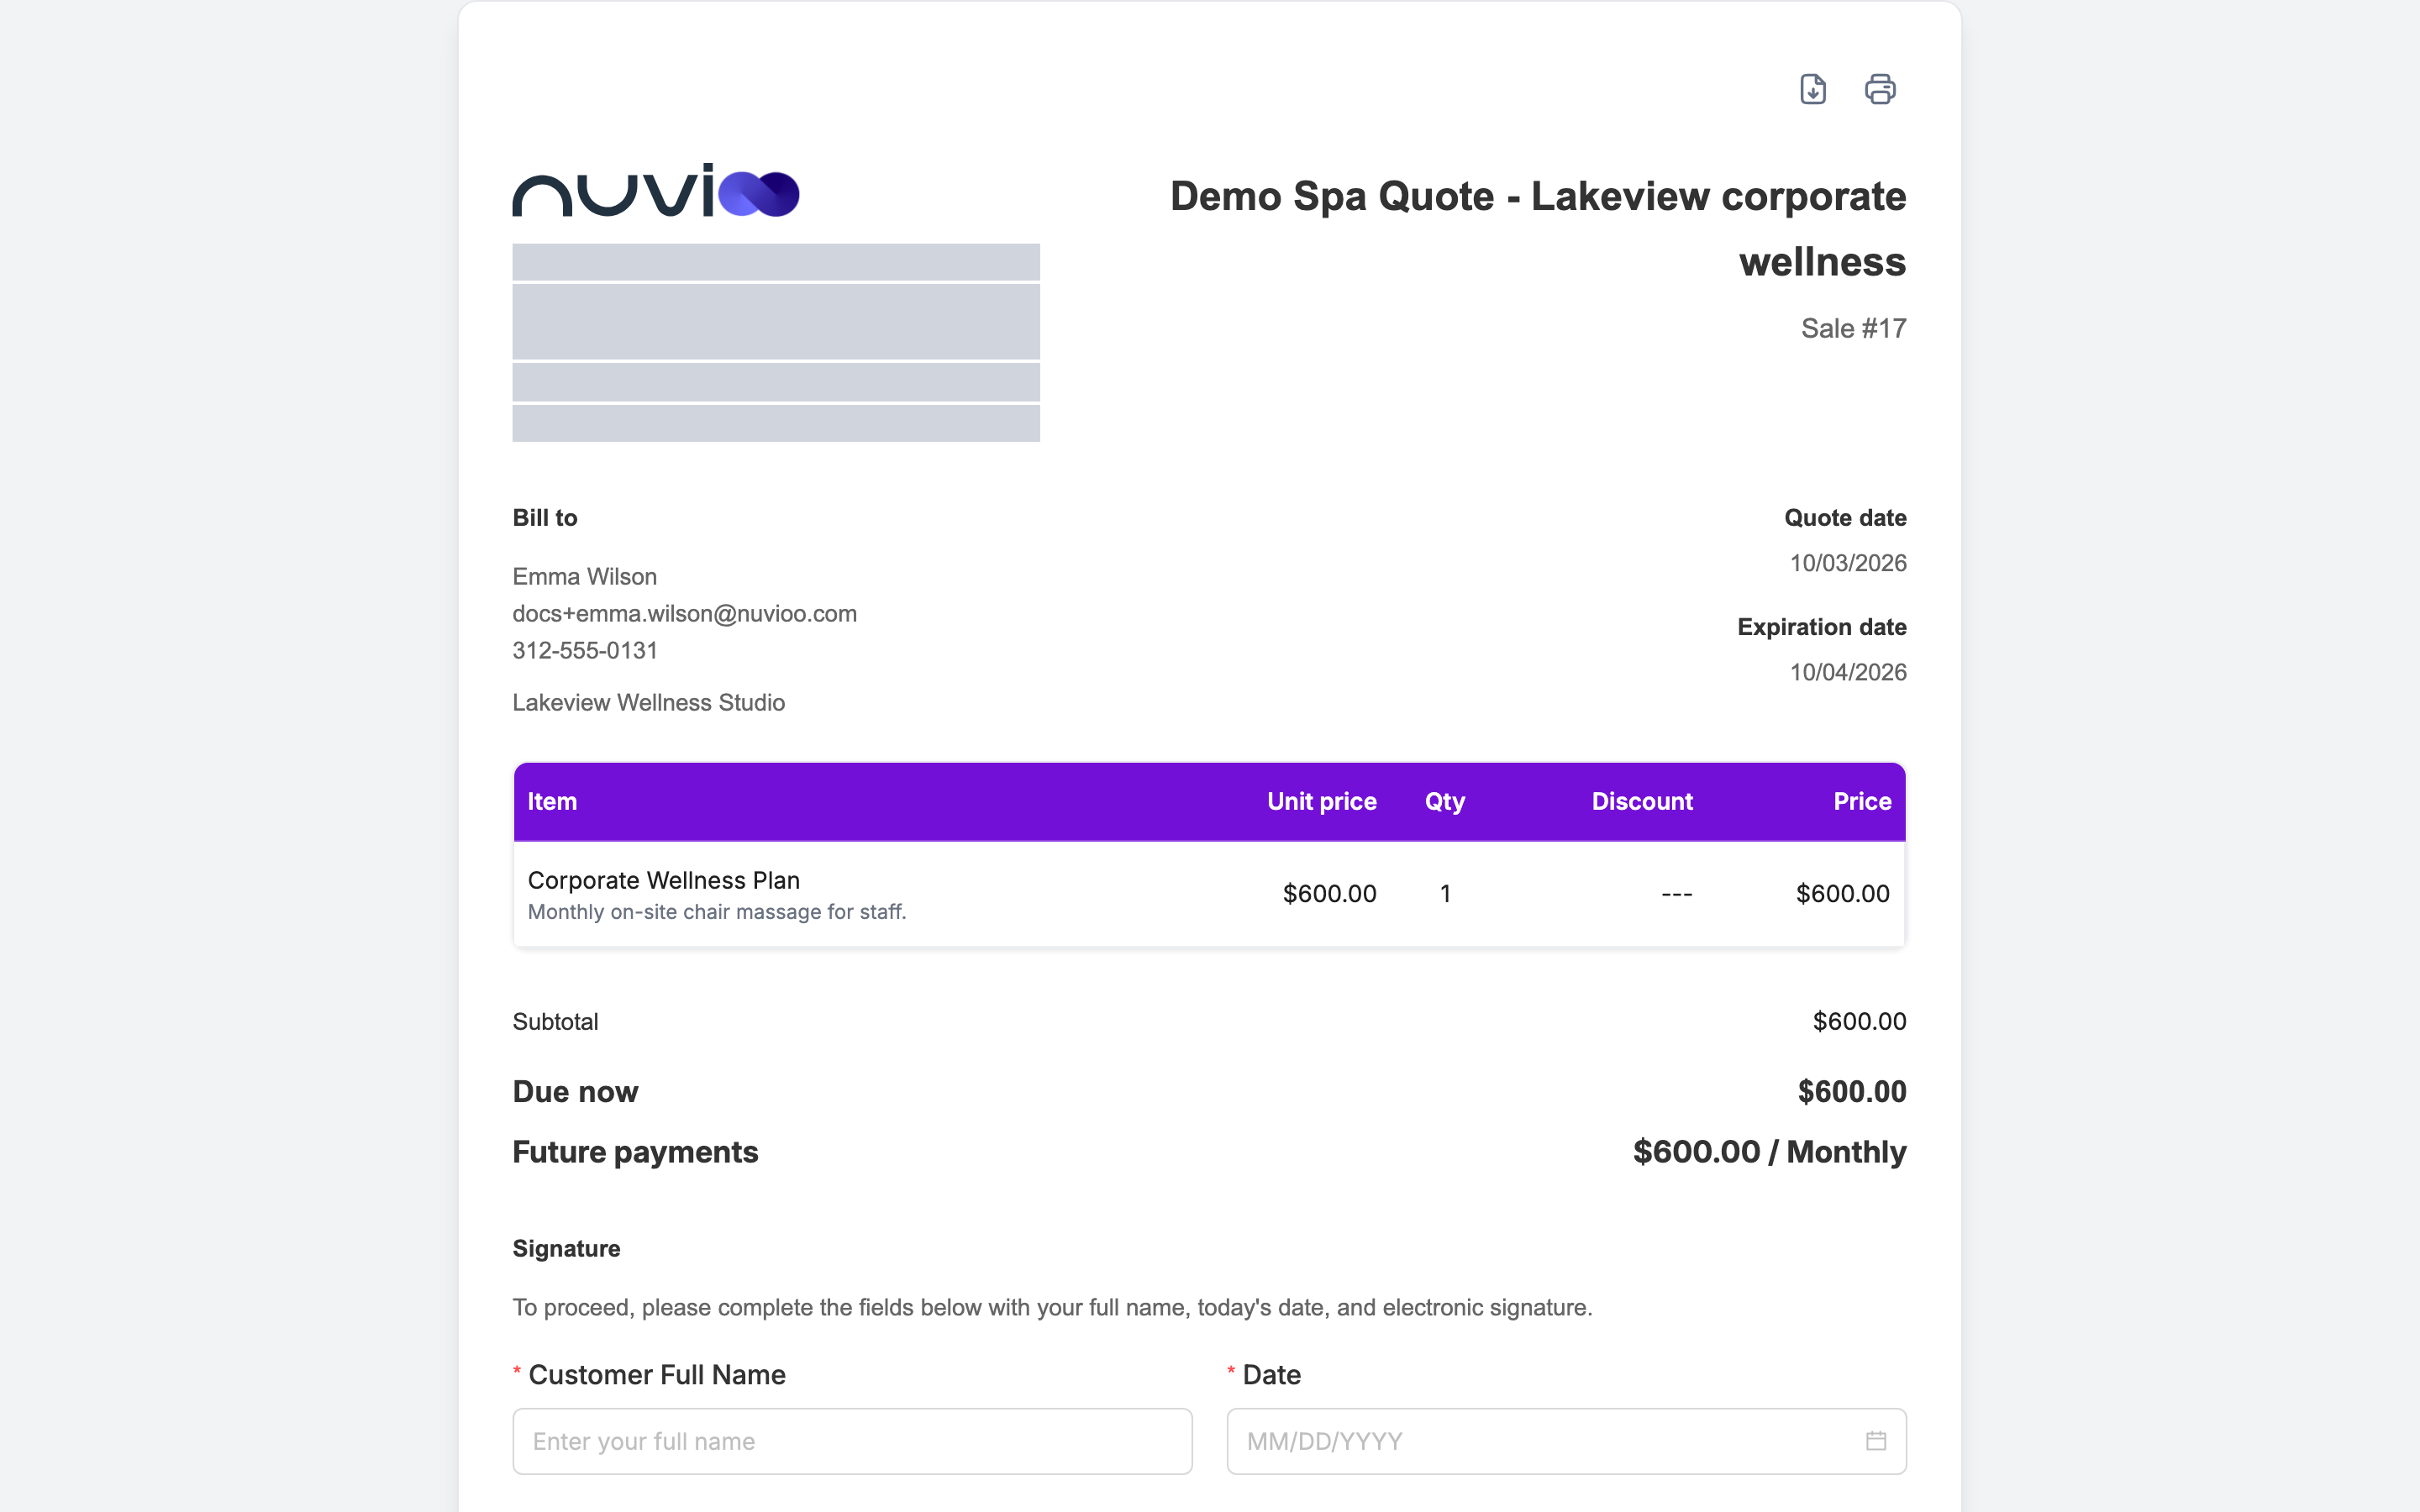This screenshot has height=1512, width=2420.
Task: Download the quote as a file
Action: point(1812,89)
